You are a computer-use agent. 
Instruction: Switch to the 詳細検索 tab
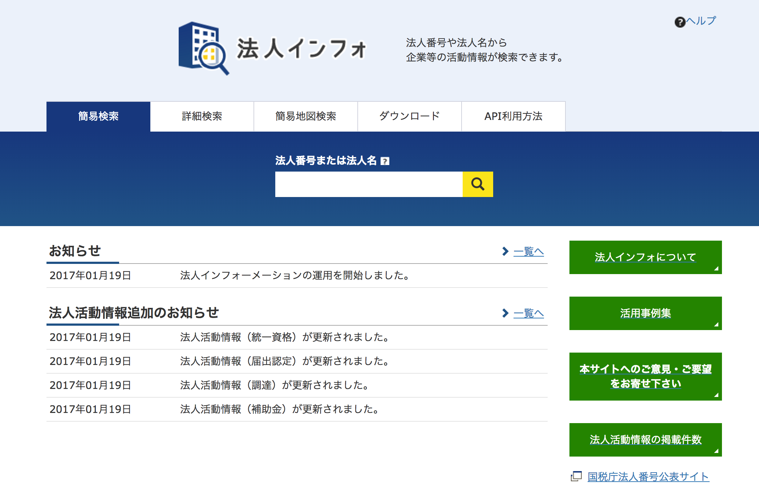point(202,116)
